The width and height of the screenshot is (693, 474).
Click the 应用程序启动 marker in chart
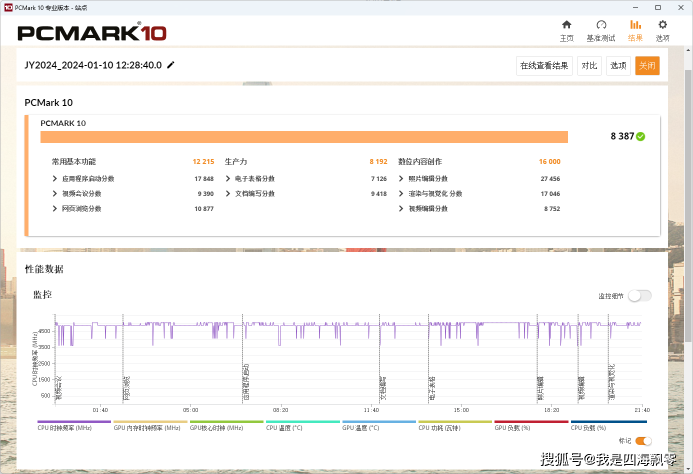pos(246,382)
